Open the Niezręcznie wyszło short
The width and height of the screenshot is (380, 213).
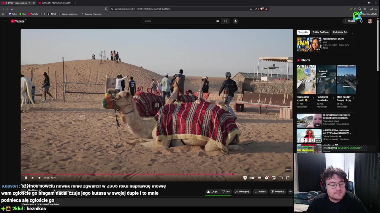pyautogui.click(x=306, y=80)
